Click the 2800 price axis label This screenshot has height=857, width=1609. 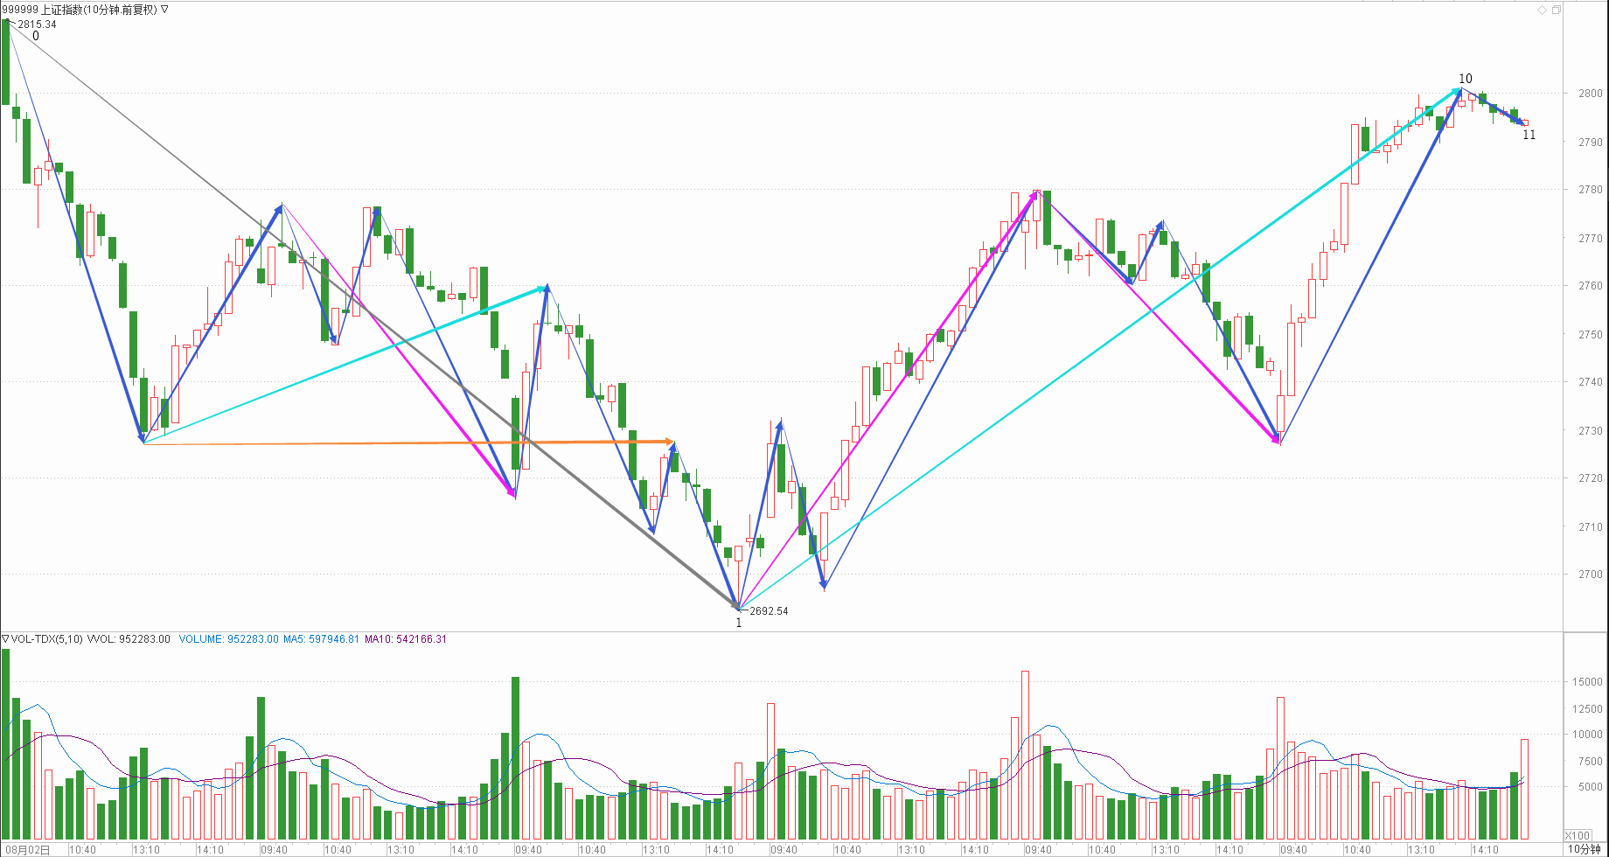(1590, 94)
